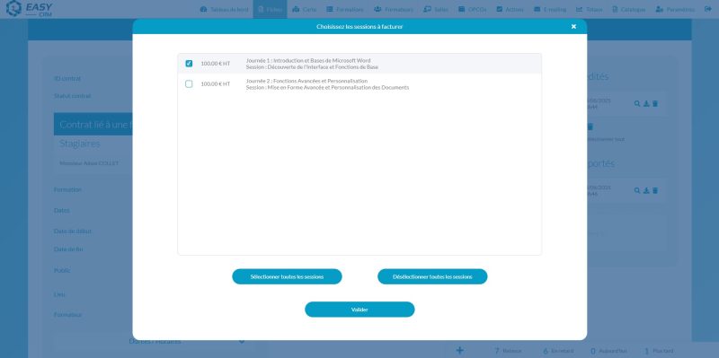The image size is (719, 358).
Task: Open the Fiches tab in navigation
Action: tap(271, 9)
